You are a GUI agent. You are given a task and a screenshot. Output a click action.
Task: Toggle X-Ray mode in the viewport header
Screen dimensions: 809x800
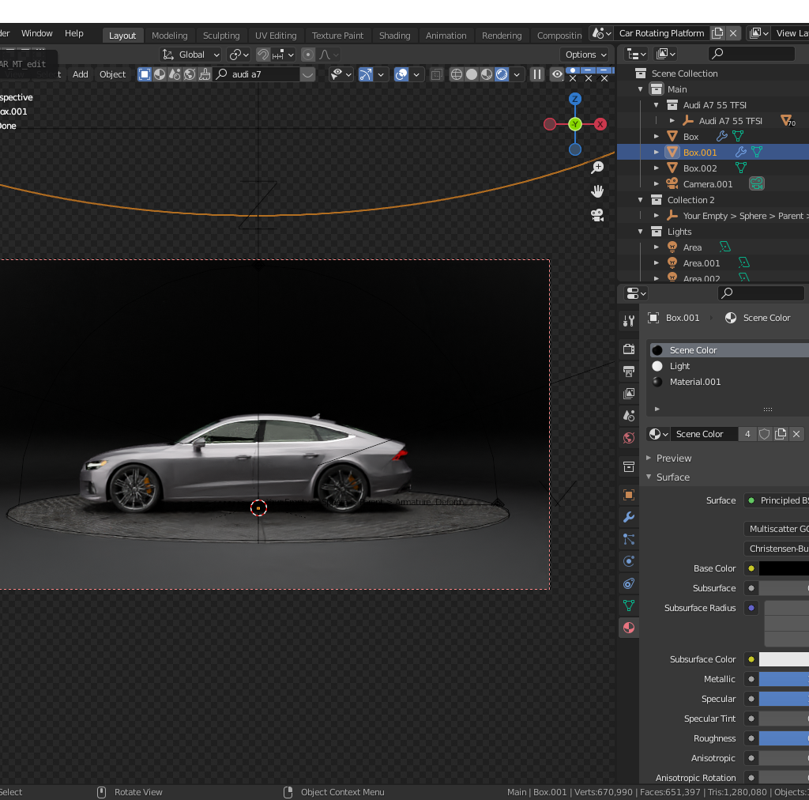[436, 74]
